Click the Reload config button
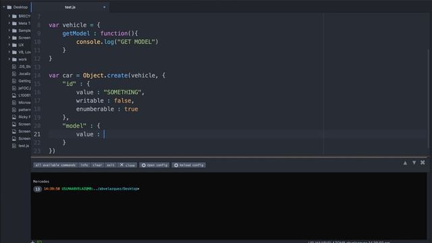This screenshot has height=243, width=432. click(189, 165)
